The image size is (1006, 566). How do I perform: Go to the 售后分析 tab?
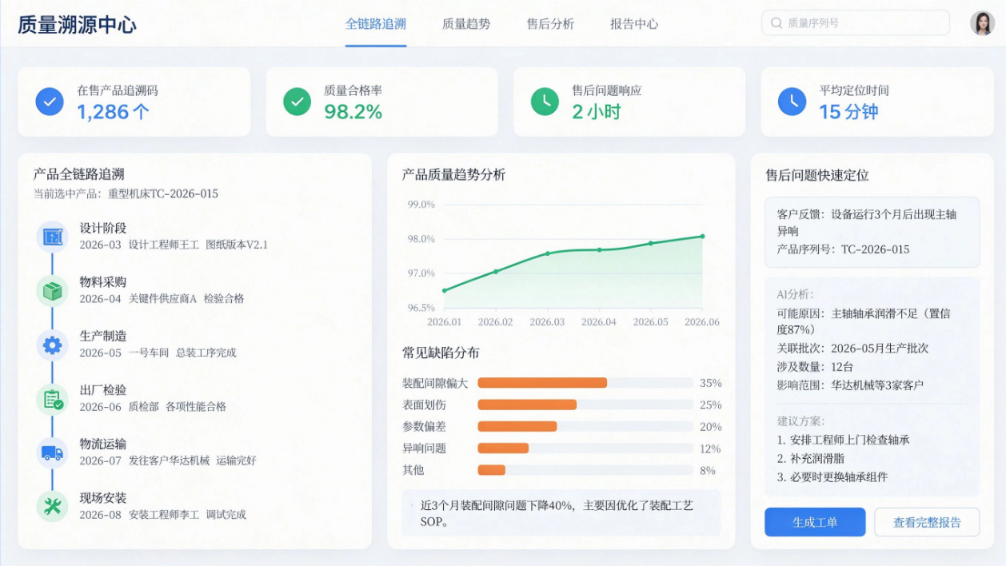[550, 24]
